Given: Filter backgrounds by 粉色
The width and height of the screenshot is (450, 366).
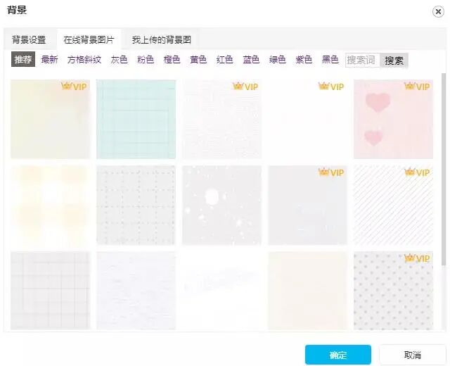Looking at the screenshot, I should (146, 60).
